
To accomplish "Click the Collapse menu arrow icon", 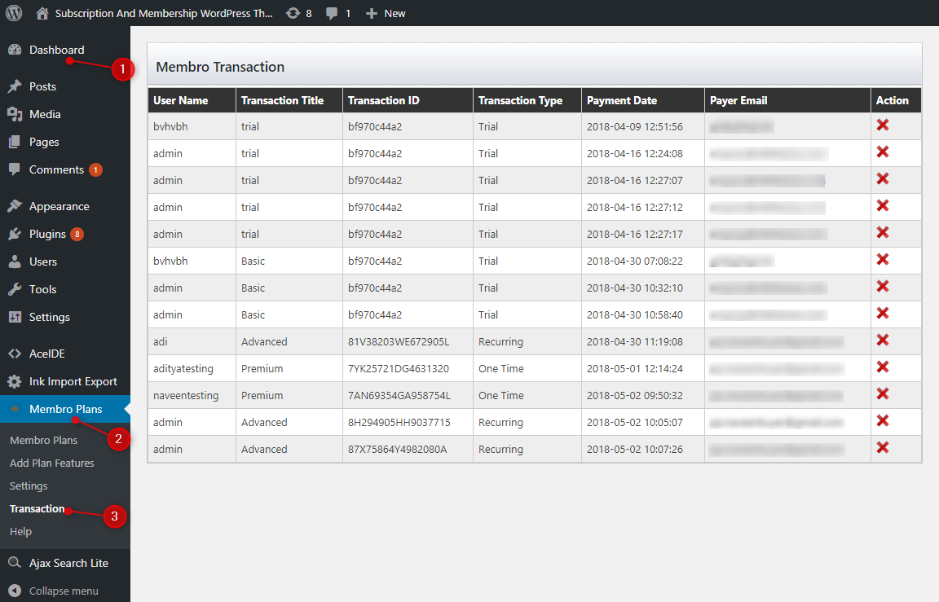I will click(x=15, y=591).
